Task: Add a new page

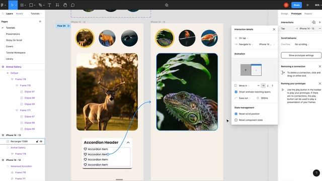Action: coord(40,21)
